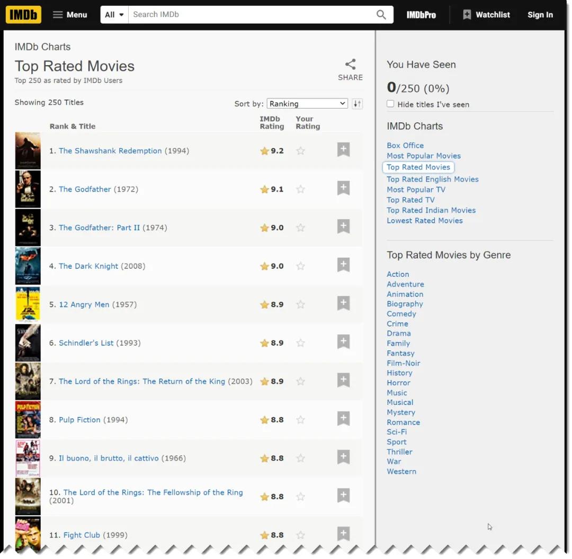Go to Top Rated TV chart
This screenshot has height=559, width=572.
[x=411, y=200]
